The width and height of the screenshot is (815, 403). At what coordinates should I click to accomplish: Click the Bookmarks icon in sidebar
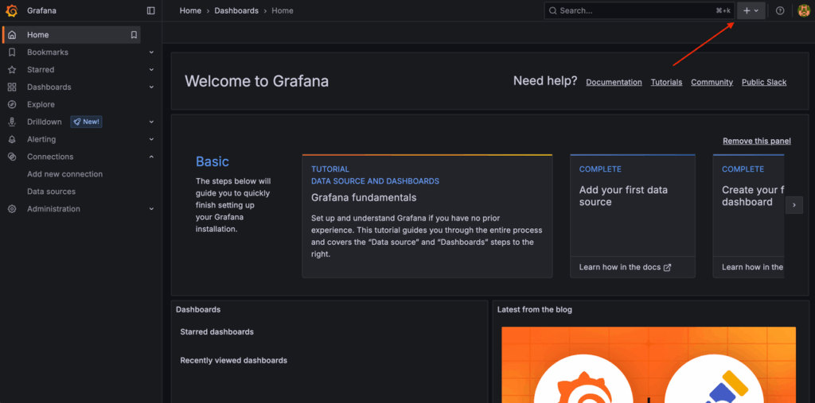12,52
